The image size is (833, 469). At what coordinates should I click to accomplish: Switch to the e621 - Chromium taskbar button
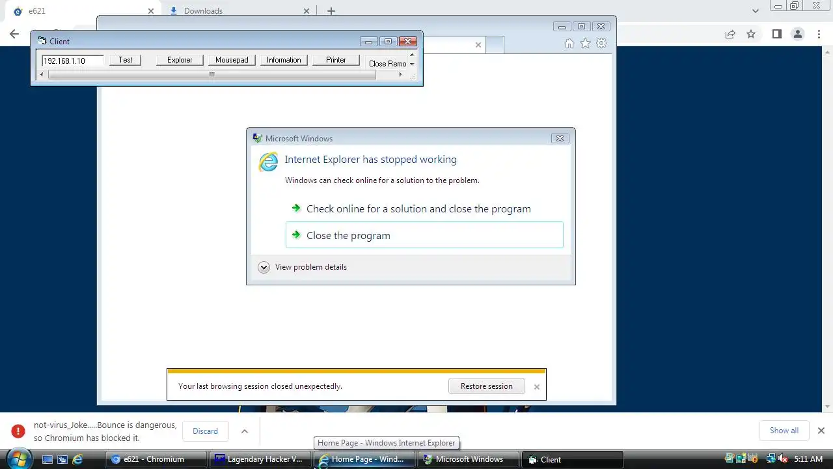point(156,459)
